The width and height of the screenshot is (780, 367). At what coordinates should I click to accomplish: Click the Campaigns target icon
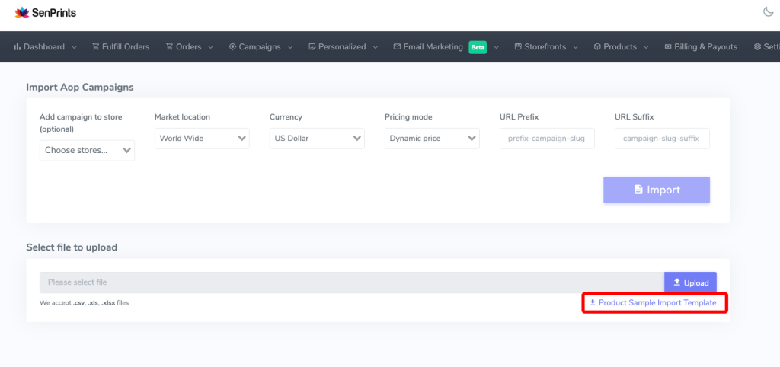(232, 46)
